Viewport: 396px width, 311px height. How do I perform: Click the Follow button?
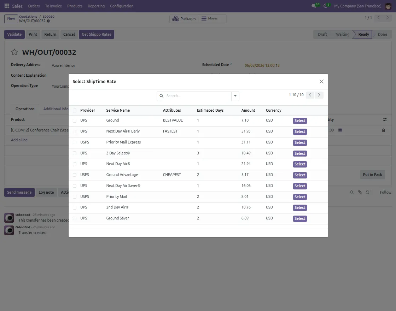coord(385,192)
